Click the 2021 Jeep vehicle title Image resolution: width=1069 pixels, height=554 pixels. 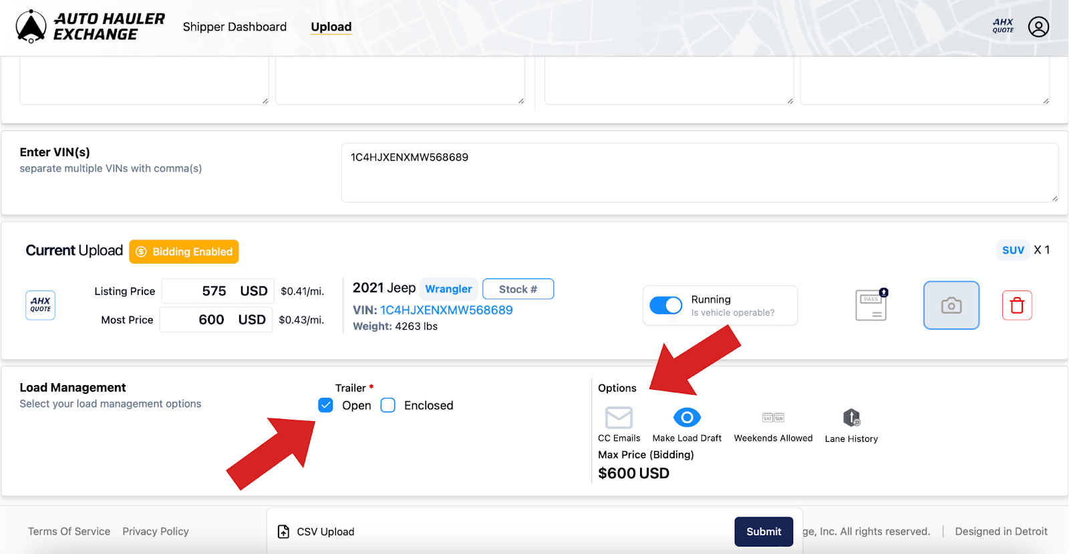[x=384, y=288]
